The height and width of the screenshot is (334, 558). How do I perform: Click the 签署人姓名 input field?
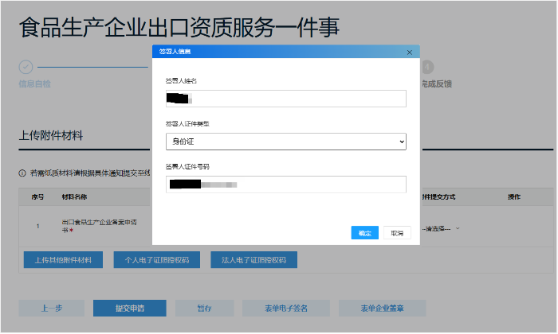coord(285,99)
